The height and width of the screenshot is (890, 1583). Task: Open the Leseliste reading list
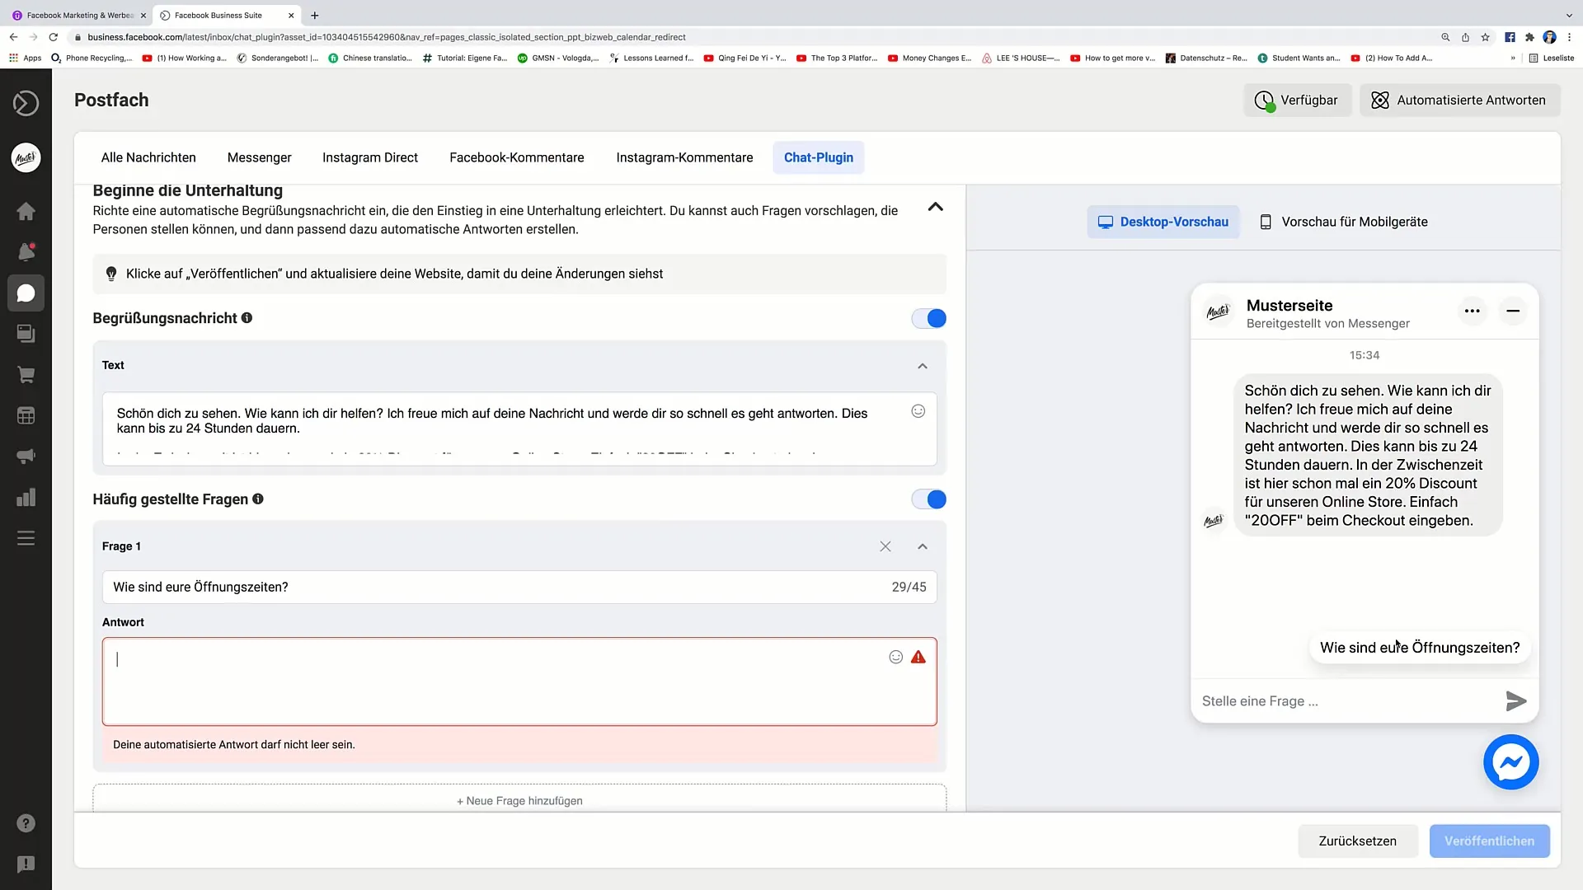point(1551,58)
